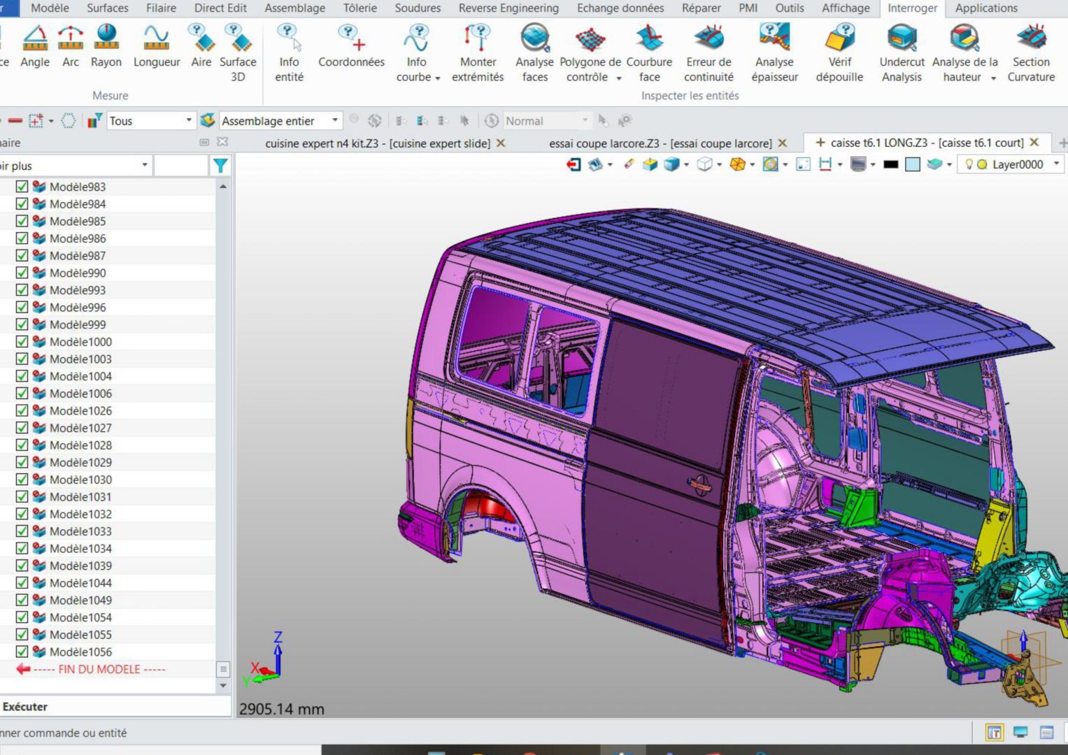Select the Aire measurement tool
This screenshot has height=755, width=1068.
coord(201,46)
